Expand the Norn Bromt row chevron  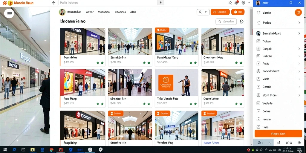(299, 95)
